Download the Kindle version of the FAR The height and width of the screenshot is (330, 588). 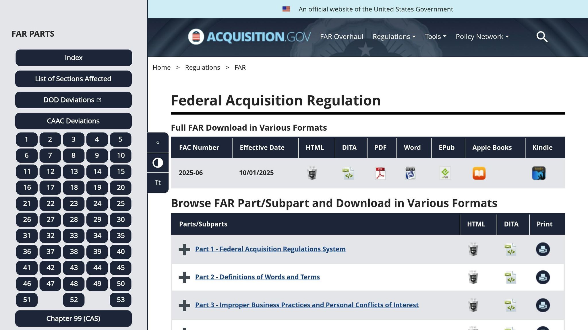[539, 173]
